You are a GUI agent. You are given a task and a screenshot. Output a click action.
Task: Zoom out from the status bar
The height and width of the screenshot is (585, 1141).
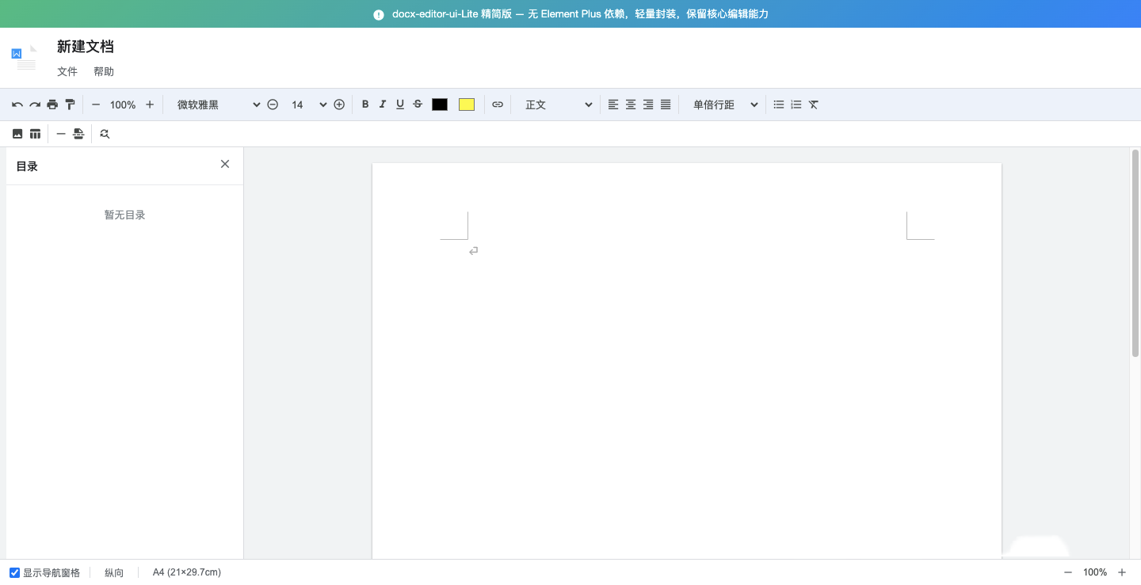1068,572
